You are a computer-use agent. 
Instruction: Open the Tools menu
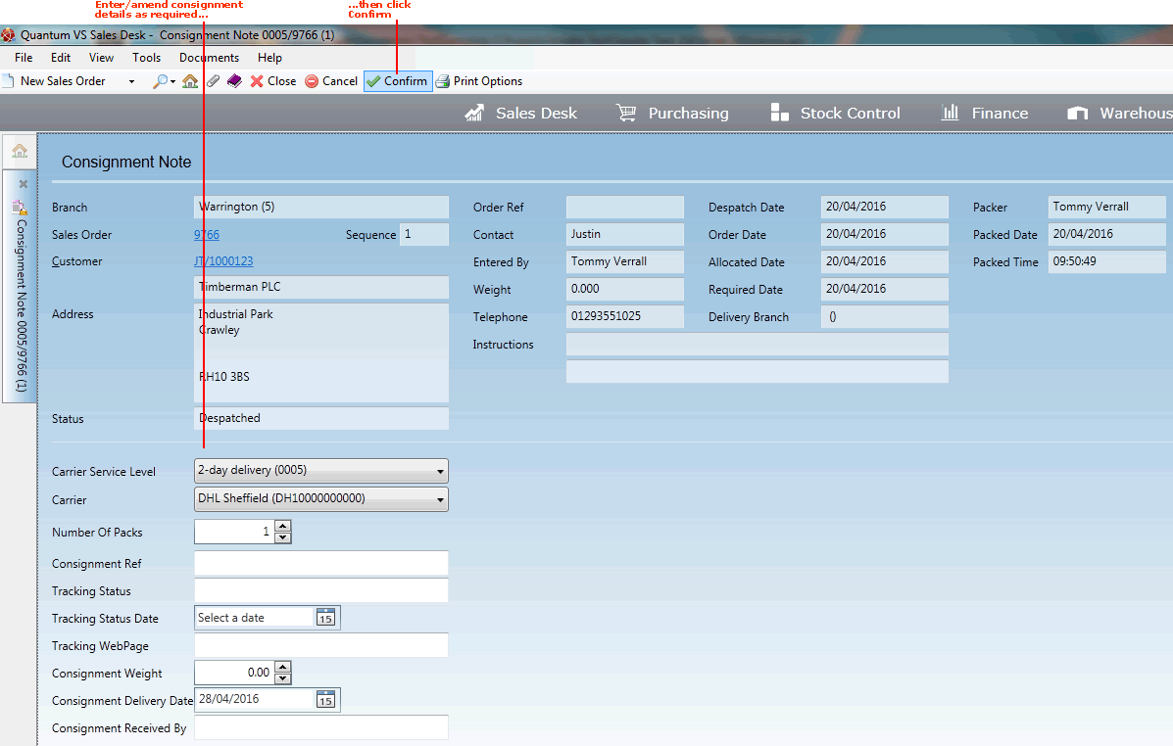(146, 58)
